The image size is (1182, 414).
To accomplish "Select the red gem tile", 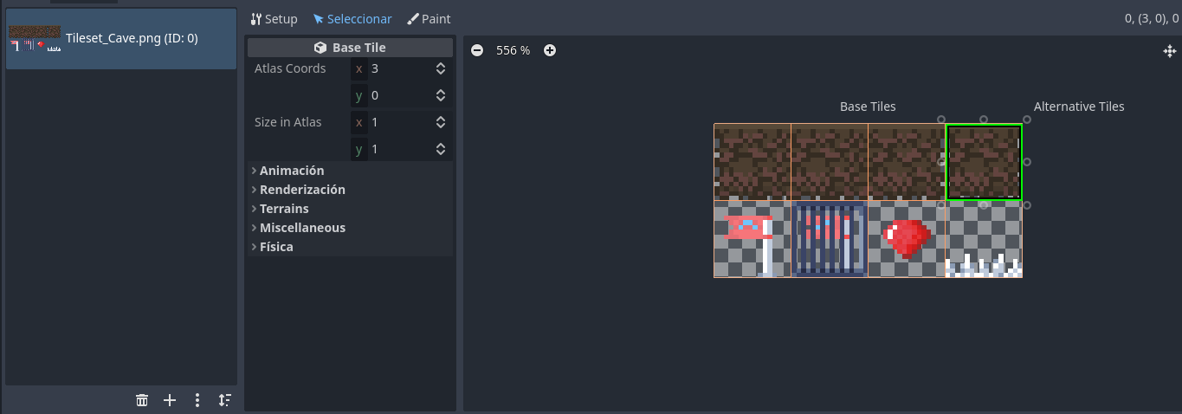I will tap(907, 239).
